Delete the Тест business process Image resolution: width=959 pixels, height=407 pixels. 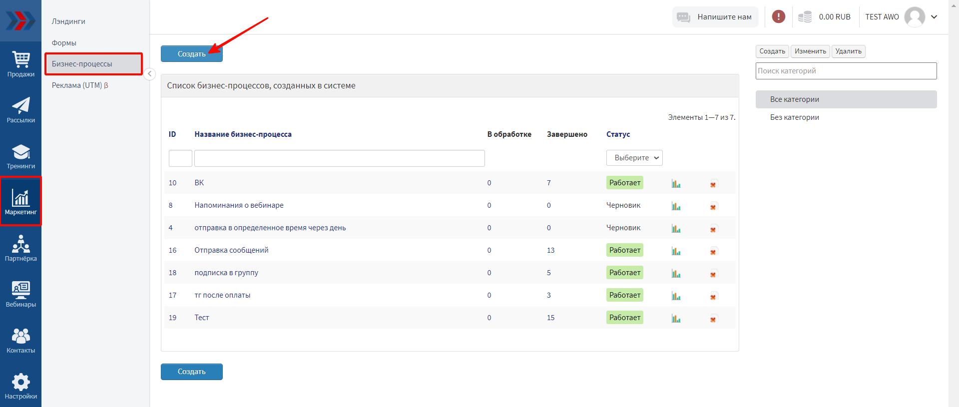713,319
